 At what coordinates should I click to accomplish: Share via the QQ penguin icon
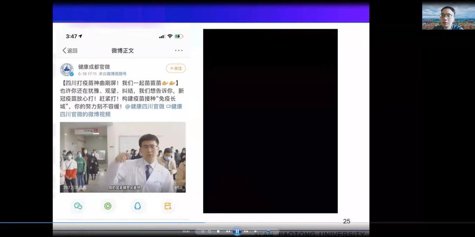pyautogui.click(x=138, y=206)
